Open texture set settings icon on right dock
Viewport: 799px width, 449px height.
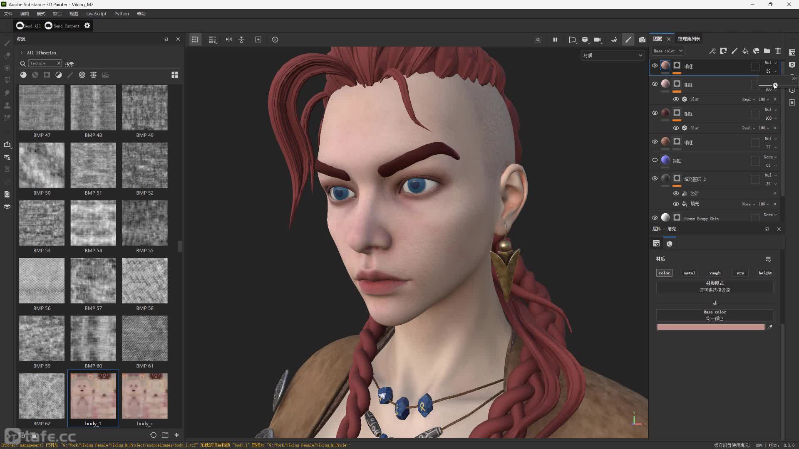click(792, 52)
